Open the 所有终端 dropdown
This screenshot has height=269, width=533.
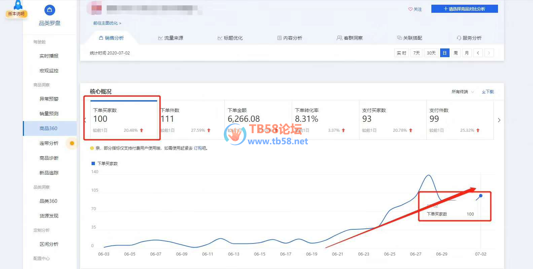coord(463,92)
